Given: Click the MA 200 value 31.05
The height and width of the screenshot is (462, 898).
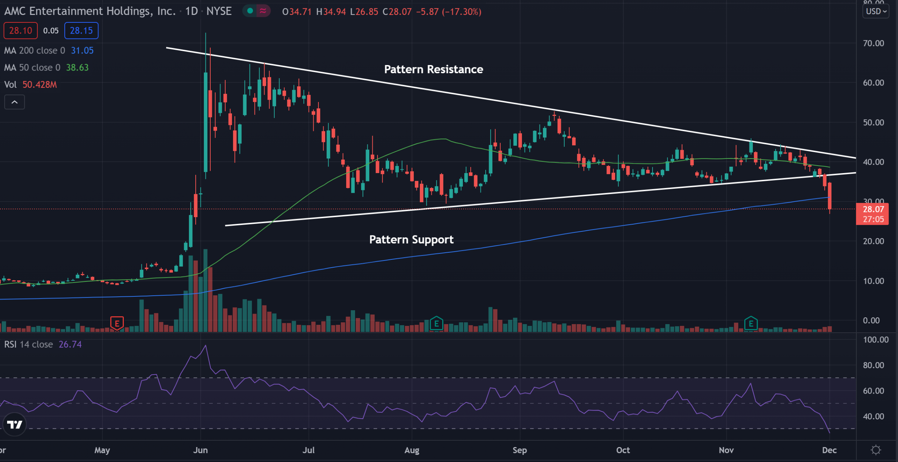Looking at the screenshot, I should tap(82, 50).
